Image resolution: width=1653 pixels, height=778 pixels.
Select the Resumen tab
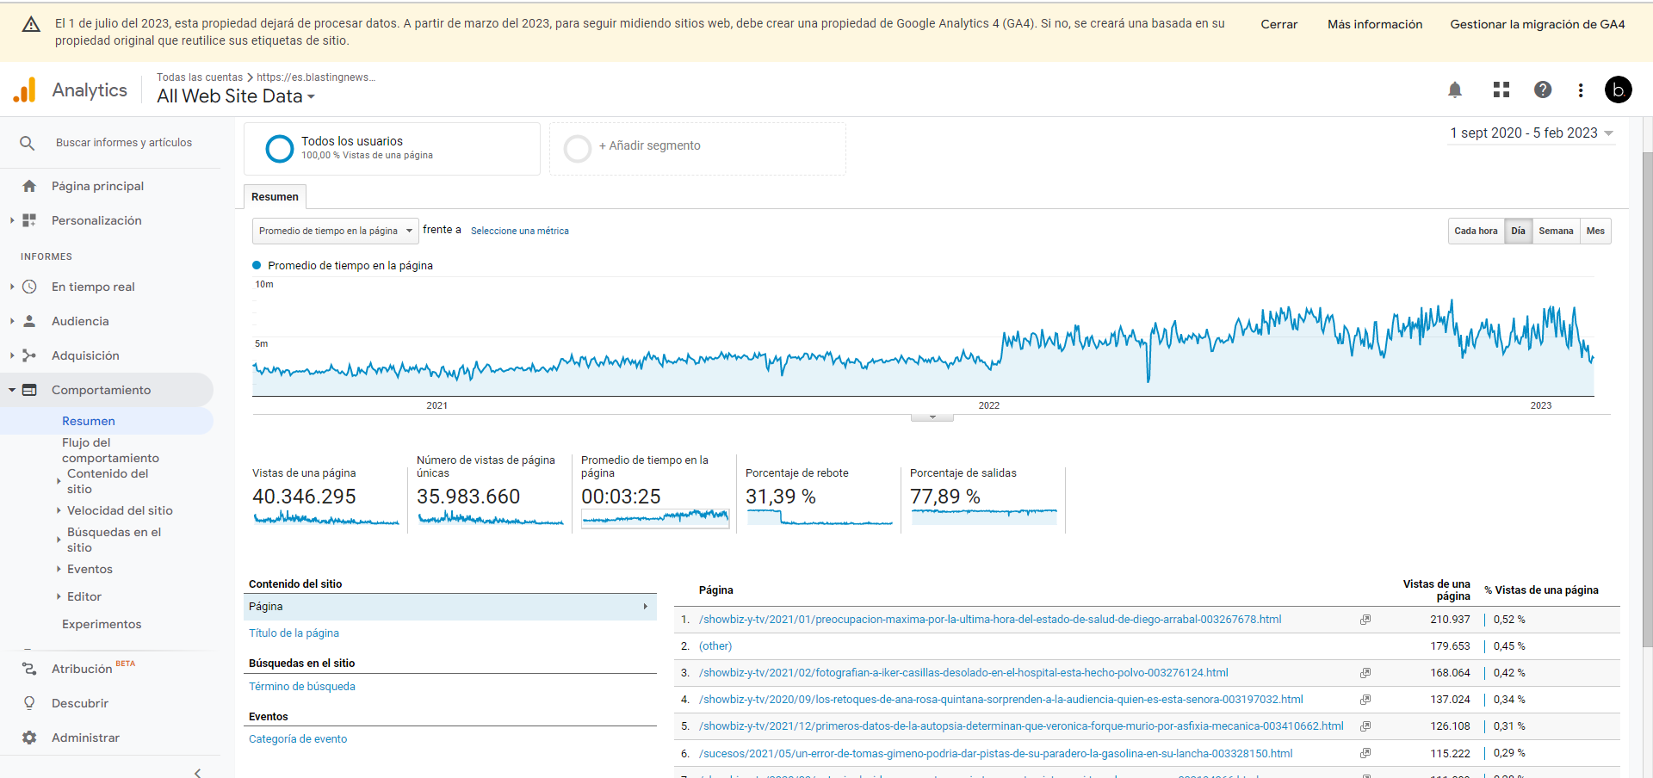(x=275, y=197)
